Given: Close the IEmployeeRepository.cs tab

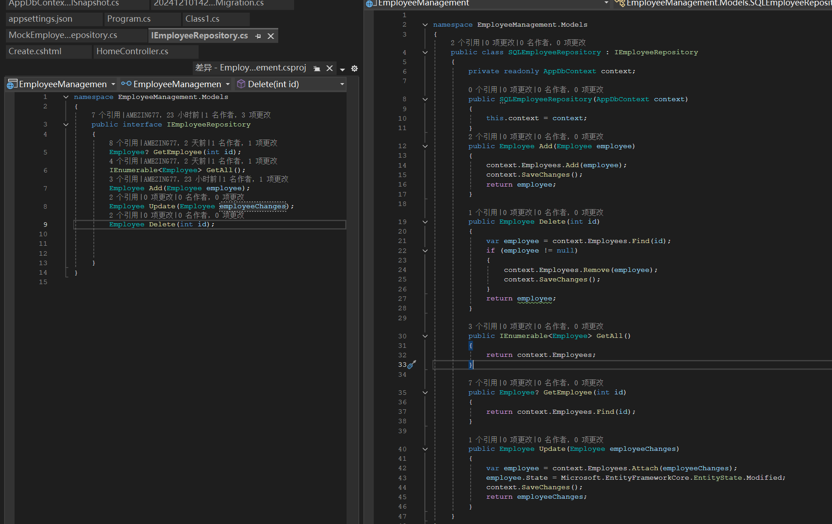Looking at the screenshot, I should tap(271, 36).
